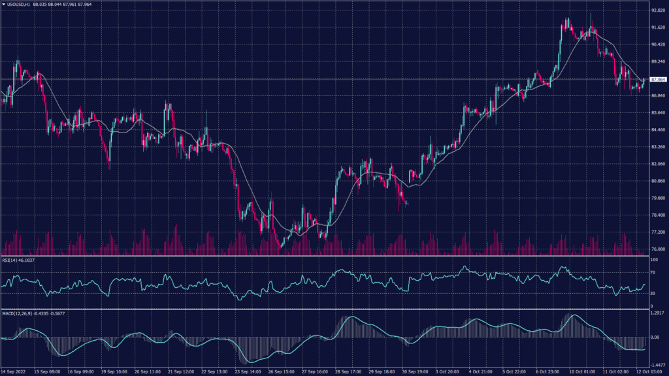The image size is (669, 376).
Task: Click the RSI(14) indicator label
Action: (x=12, y=260)
